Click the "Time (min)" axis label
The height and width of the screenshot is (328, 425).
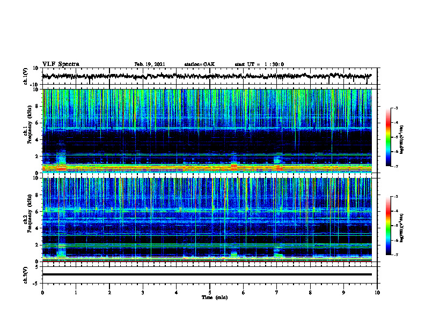[x=215, y=297]
